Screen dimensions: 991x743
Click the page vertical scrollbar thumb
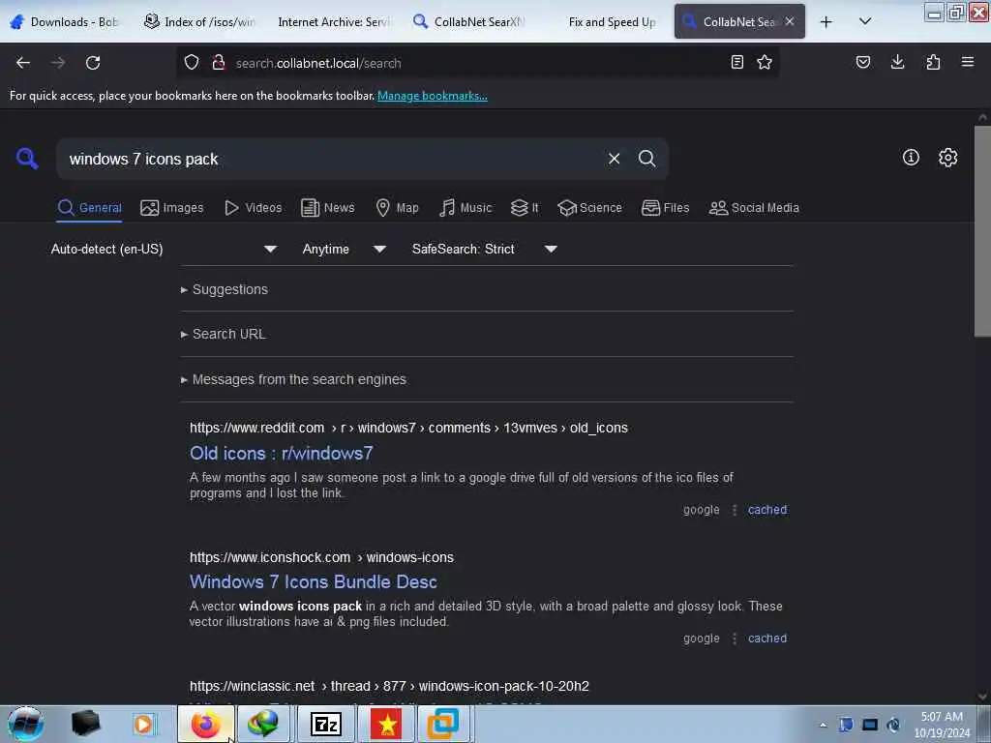pyautogui.click(x=982, y=231)
